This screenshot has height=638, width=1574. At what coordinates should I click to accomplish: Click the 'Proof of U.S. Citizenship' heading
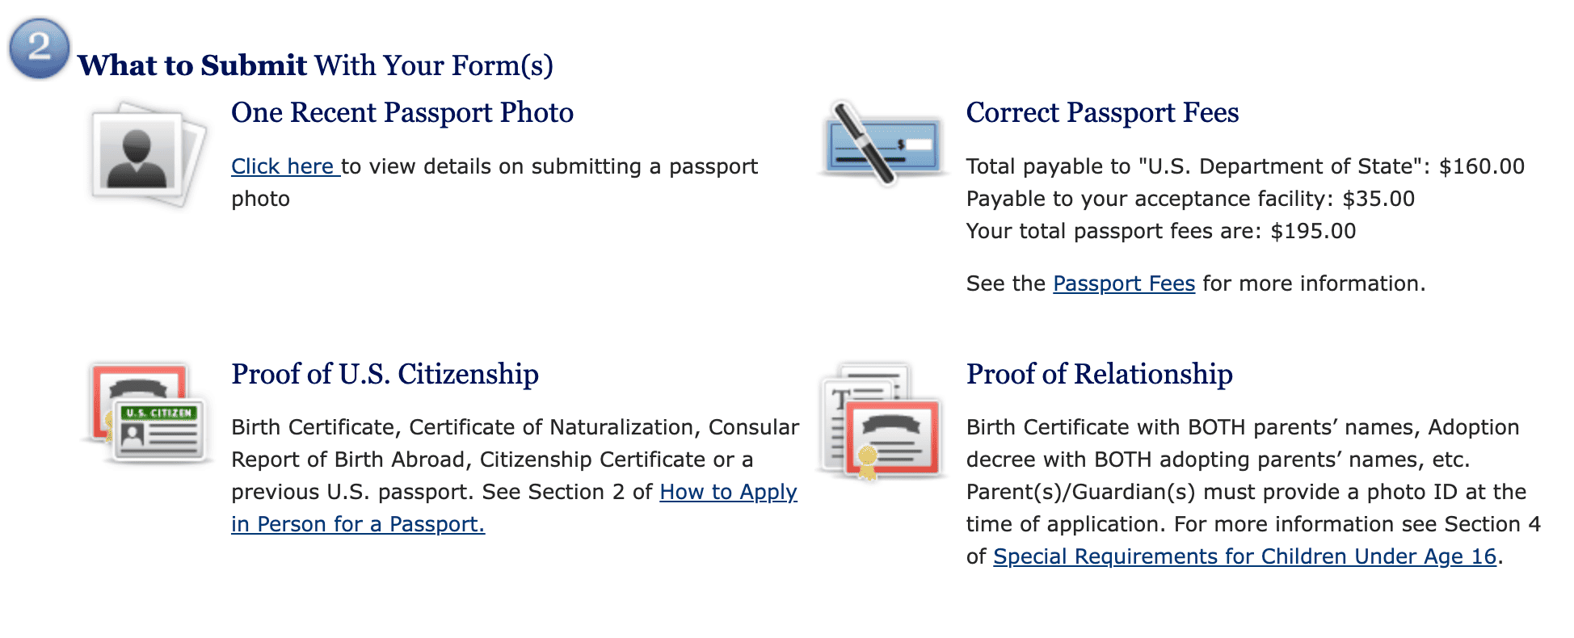click(x=385, y=375)
